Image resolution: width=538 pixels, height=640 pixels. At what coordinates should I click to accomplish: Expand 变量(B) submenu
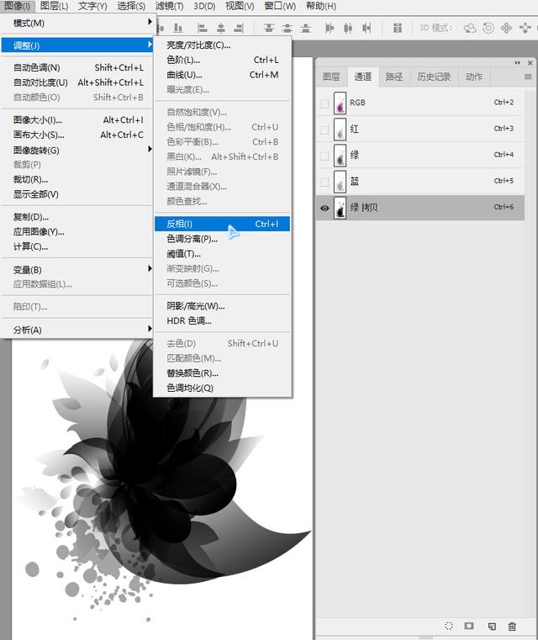76,269
